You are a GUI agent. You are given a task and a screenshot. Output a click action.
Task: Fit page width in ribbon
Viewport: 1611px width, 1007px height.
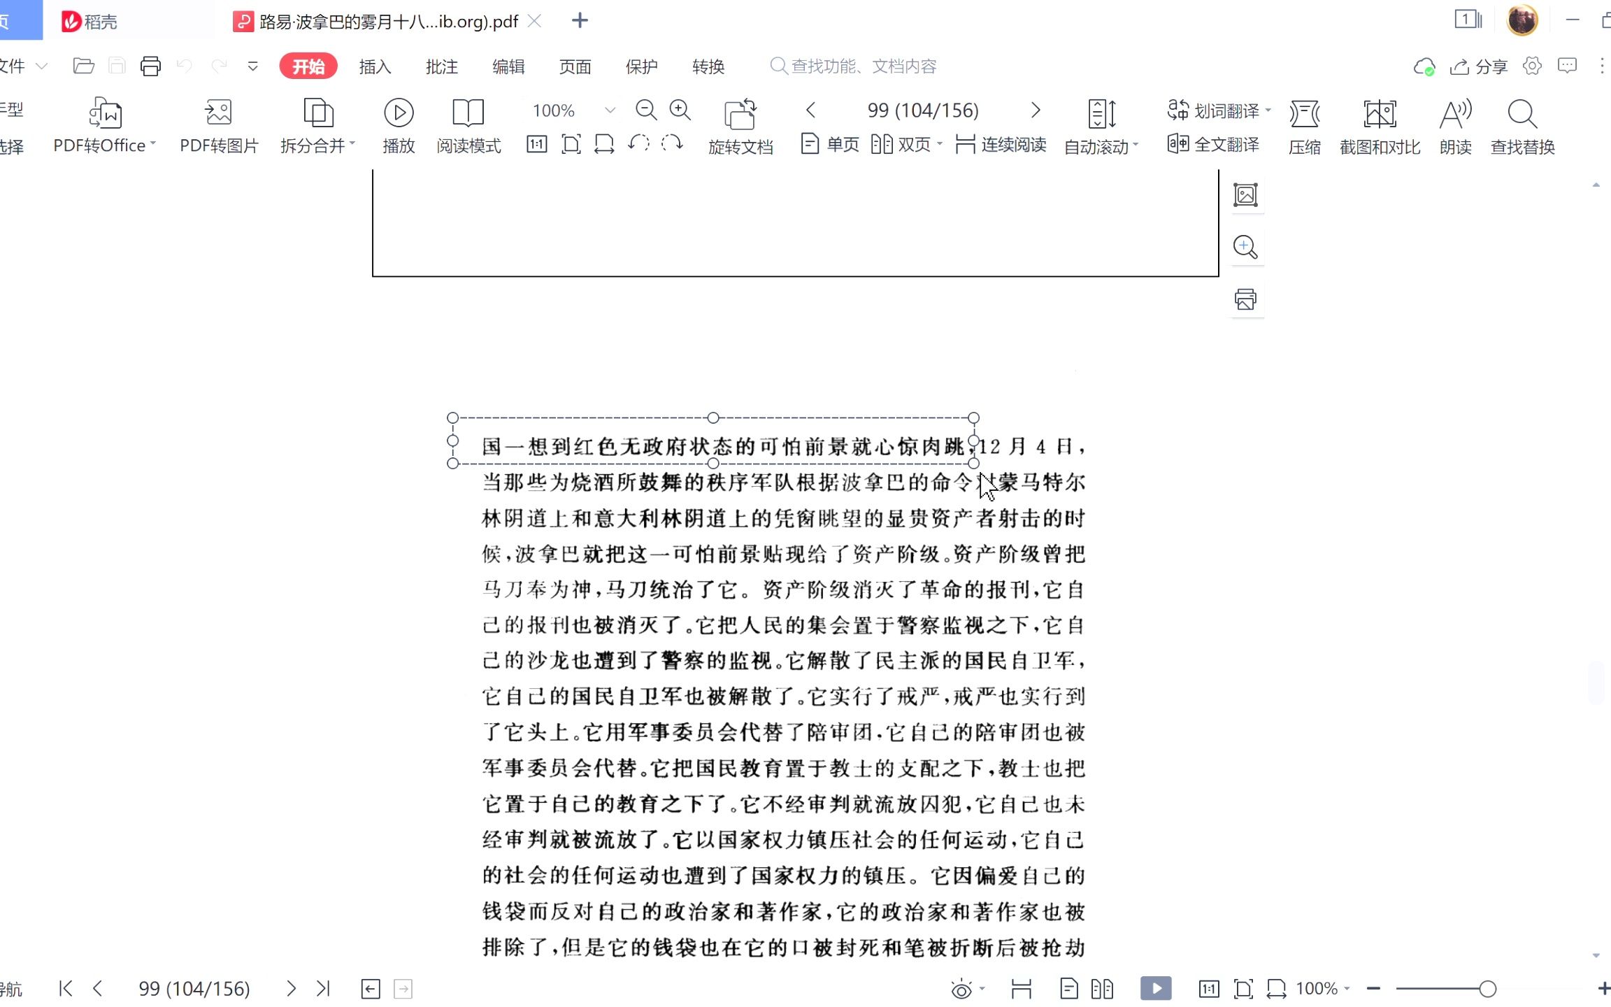tap(604, 145)
